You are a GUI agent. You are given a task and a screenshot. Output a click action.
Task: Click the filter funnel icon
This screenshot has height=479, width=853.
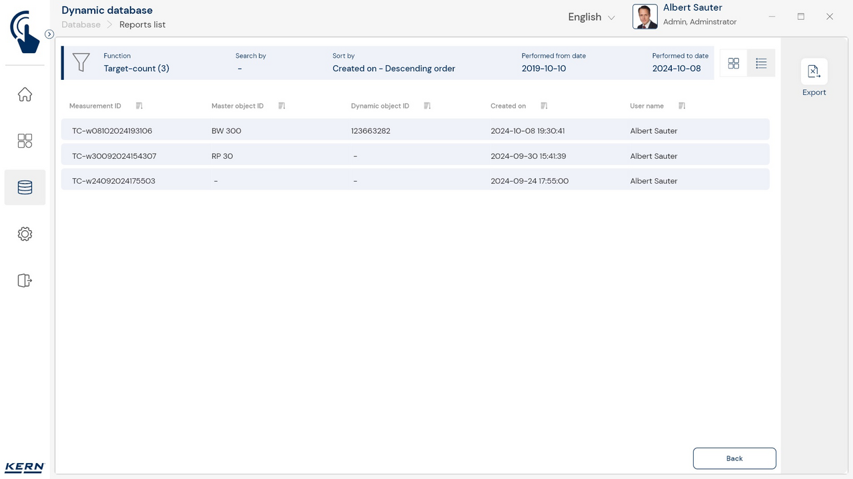coord(81,63)
